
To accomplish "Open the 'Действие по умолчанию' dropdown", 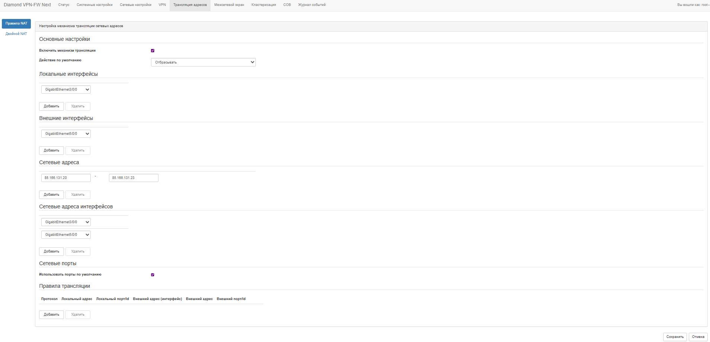I will pyautogui.click(x=203, y=62).
